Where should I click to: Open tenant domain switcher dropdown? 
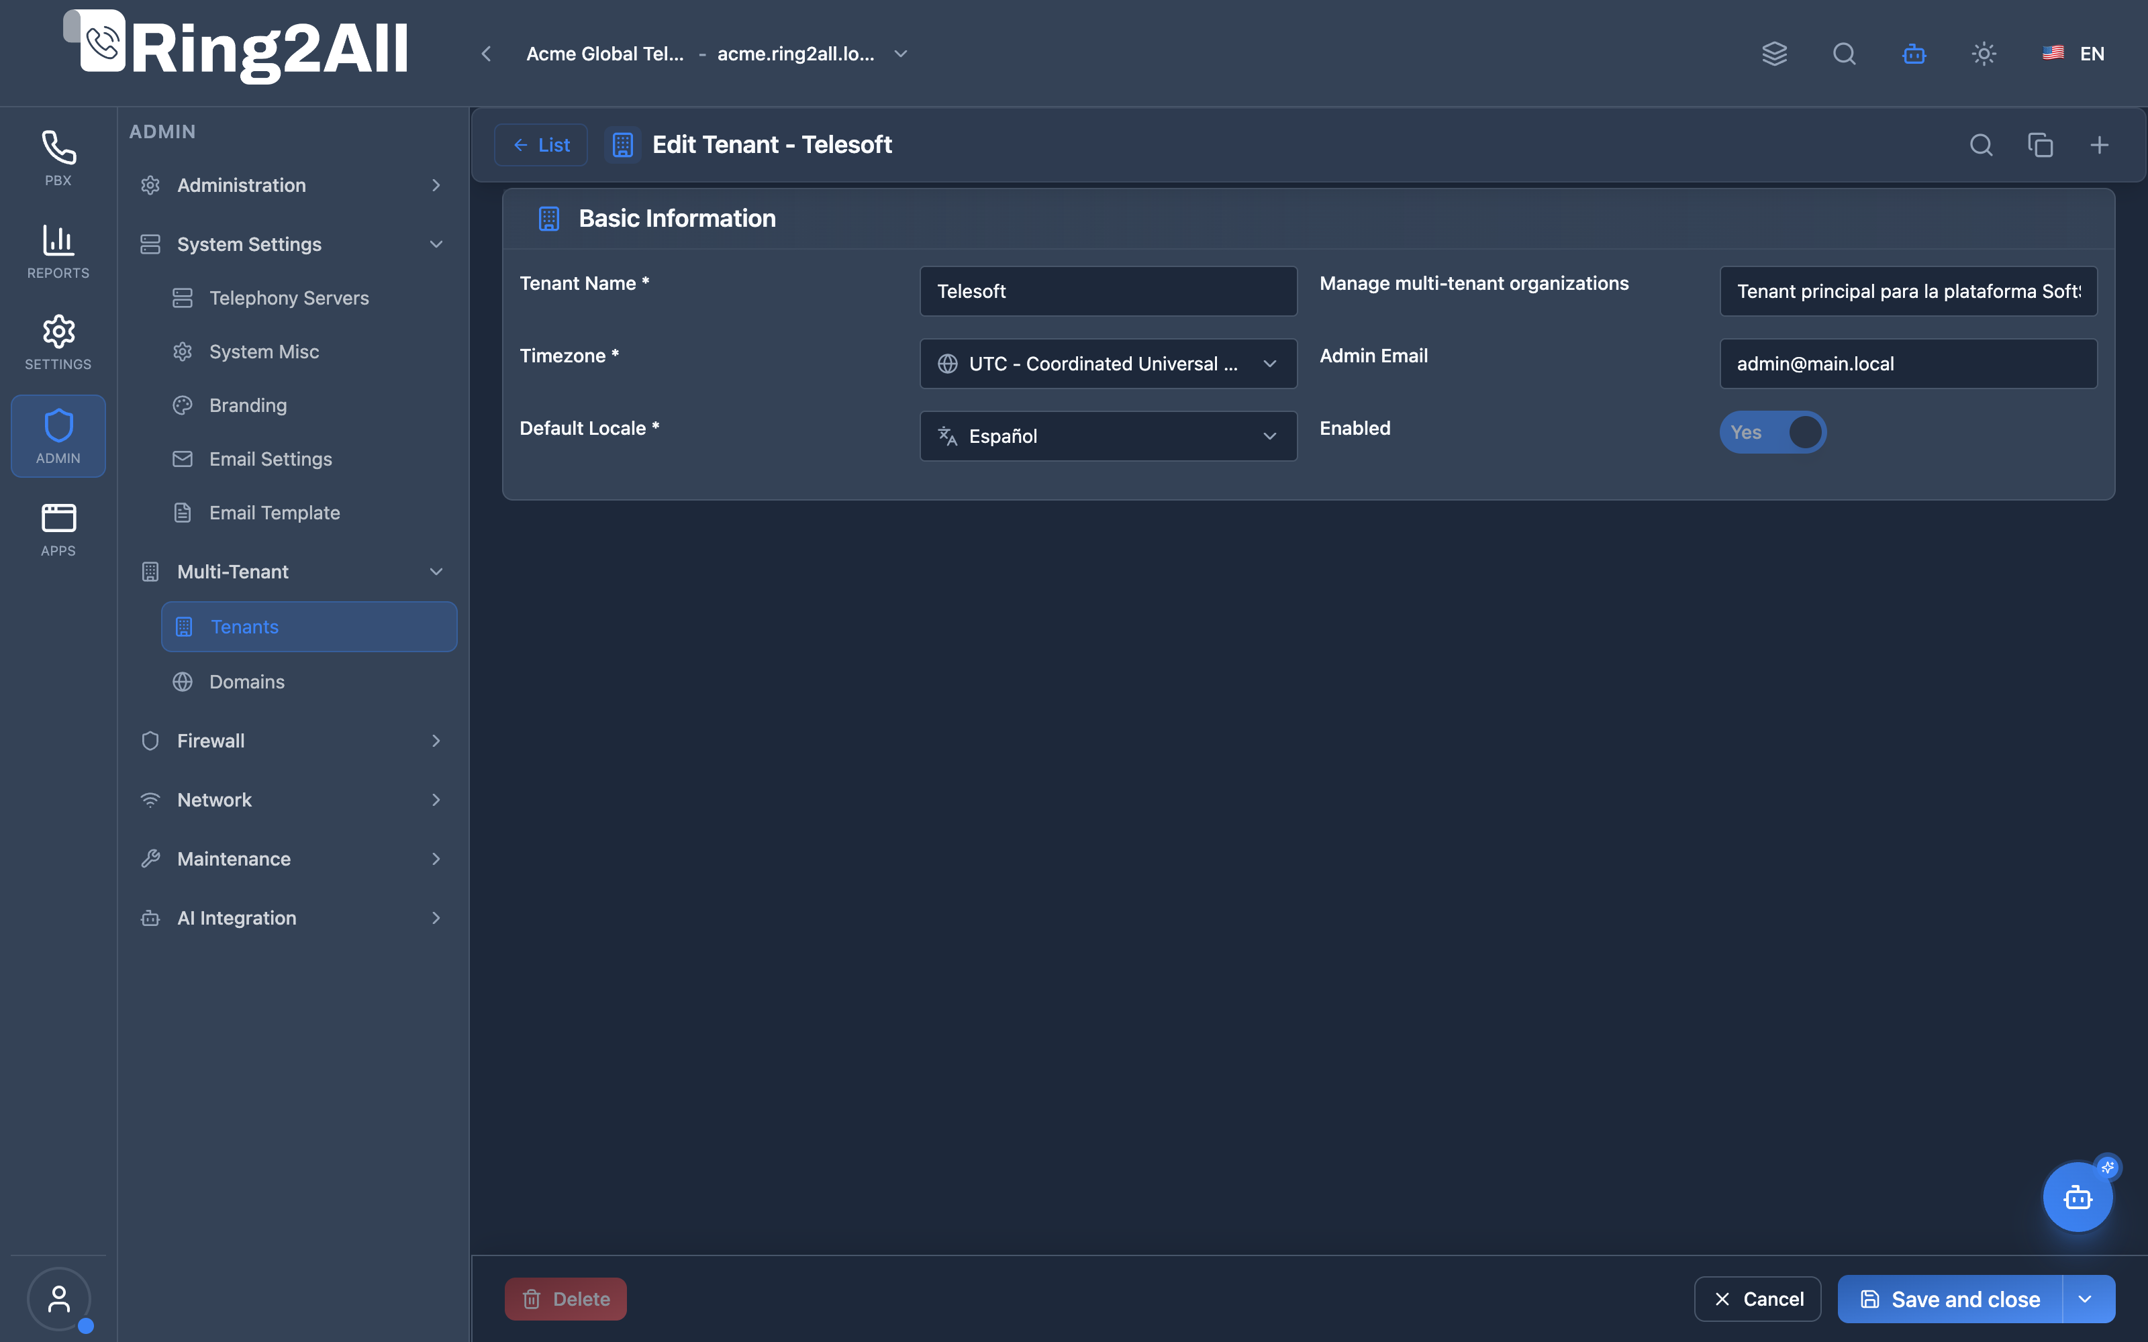pos(900,53)
